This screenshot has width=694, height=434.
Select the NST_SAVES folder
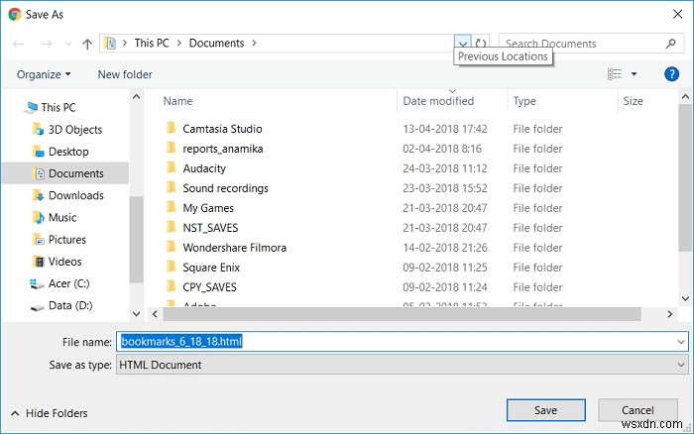(x=210, y=228)
